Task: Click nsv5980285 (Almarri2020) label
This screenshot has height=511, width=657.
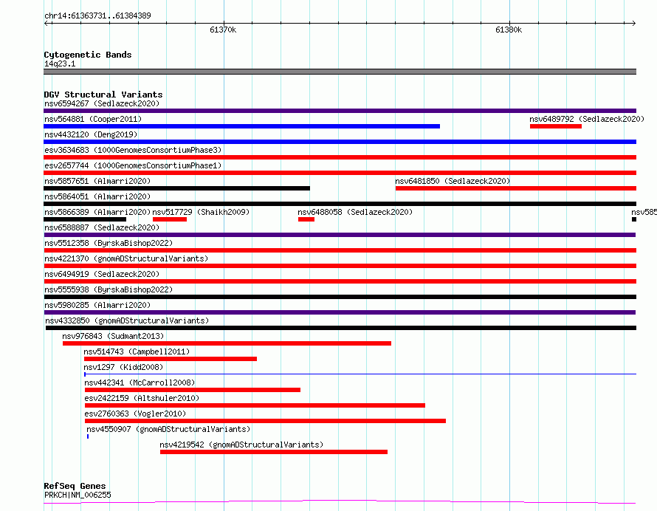Action: [x=97, y=305]
